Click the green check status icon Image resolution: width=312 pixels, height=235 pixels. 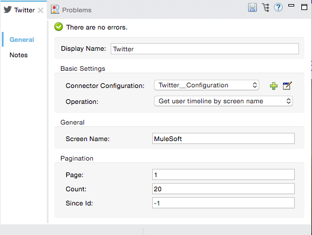tap(59, 27)
